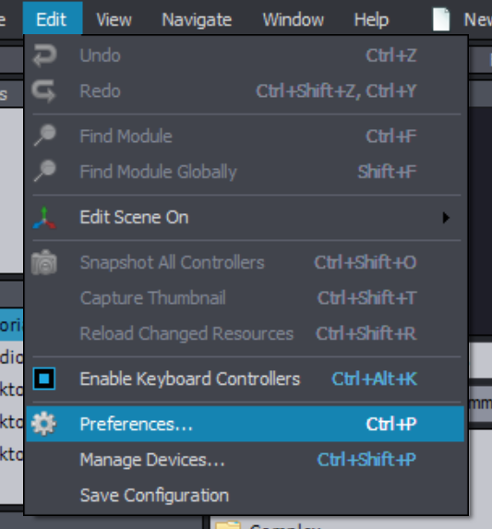The image size is (492, 529).
Task: Close the open Edit menu header
Action: click(53, 18)
